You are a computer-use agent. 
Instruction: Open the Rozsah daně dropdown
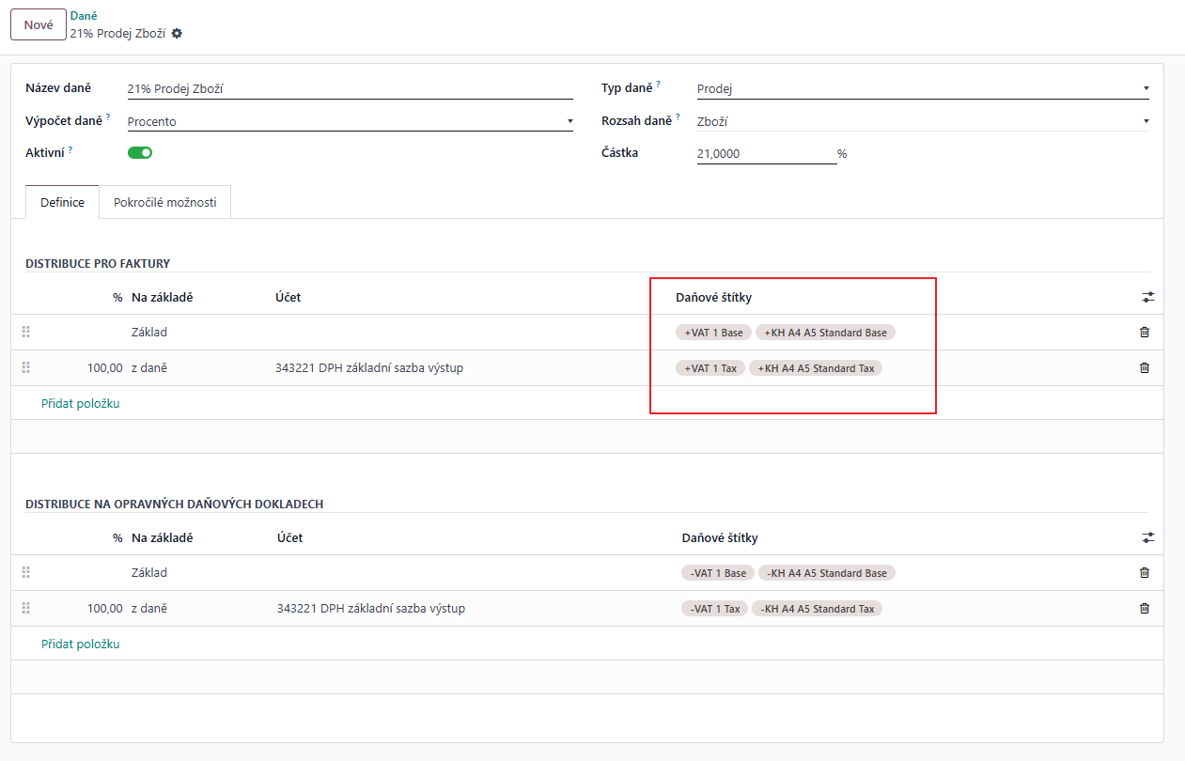(x=922, y=121)
